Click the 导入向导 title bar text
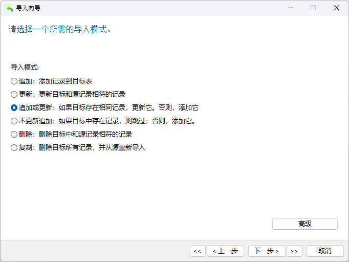 pos(29,8)
